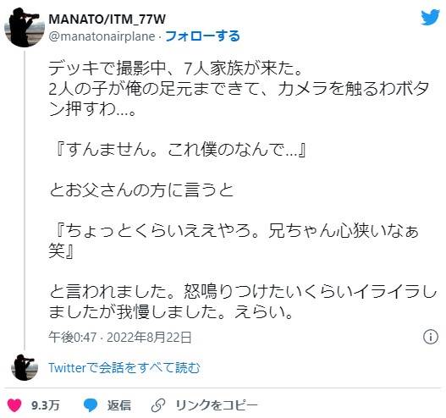Screen dimensions: 446x418
Task: Click the 返信 reply label
Action: tap(118, 405)
